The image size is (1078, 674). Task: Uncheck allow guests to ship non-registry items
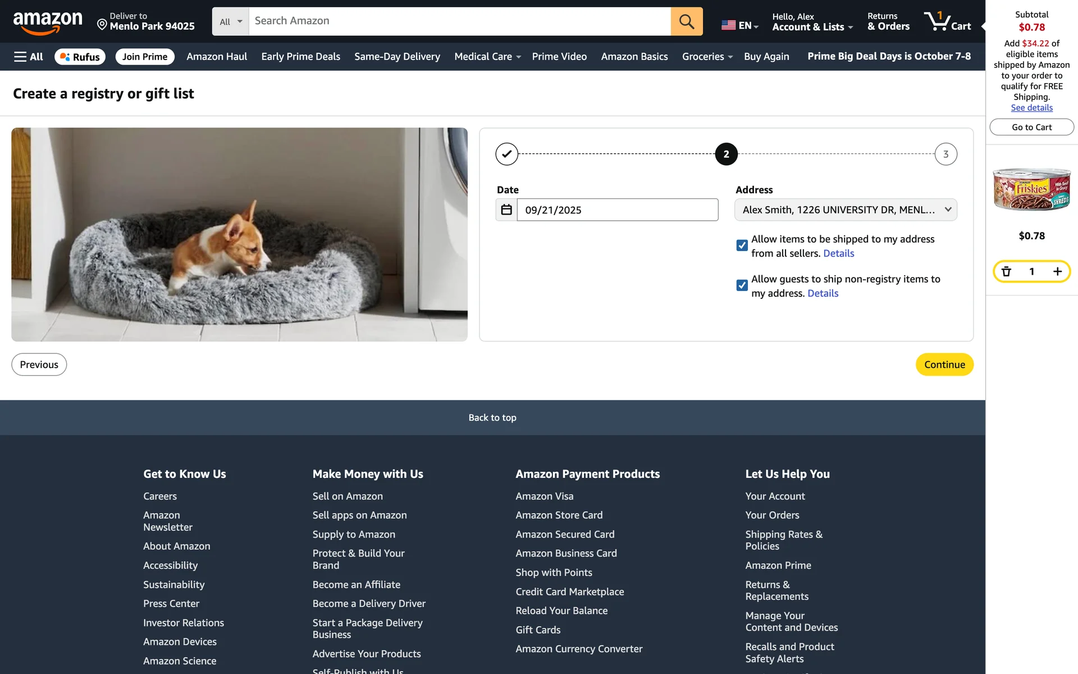click(742, 285)
